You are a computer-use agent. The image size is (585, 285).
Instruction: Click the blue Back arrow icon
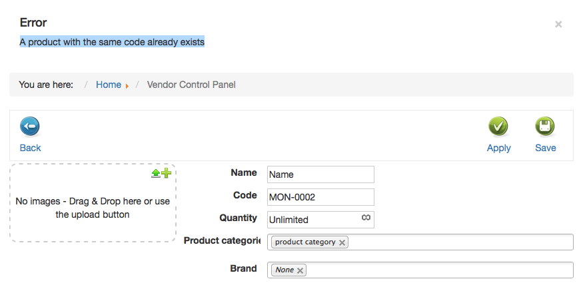click(30, 127)
